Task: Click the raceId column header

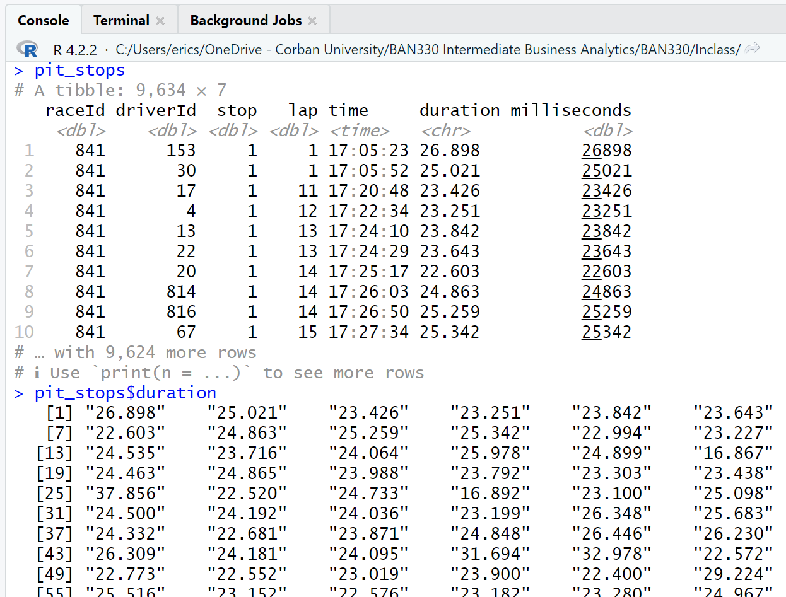Action: 74,110
